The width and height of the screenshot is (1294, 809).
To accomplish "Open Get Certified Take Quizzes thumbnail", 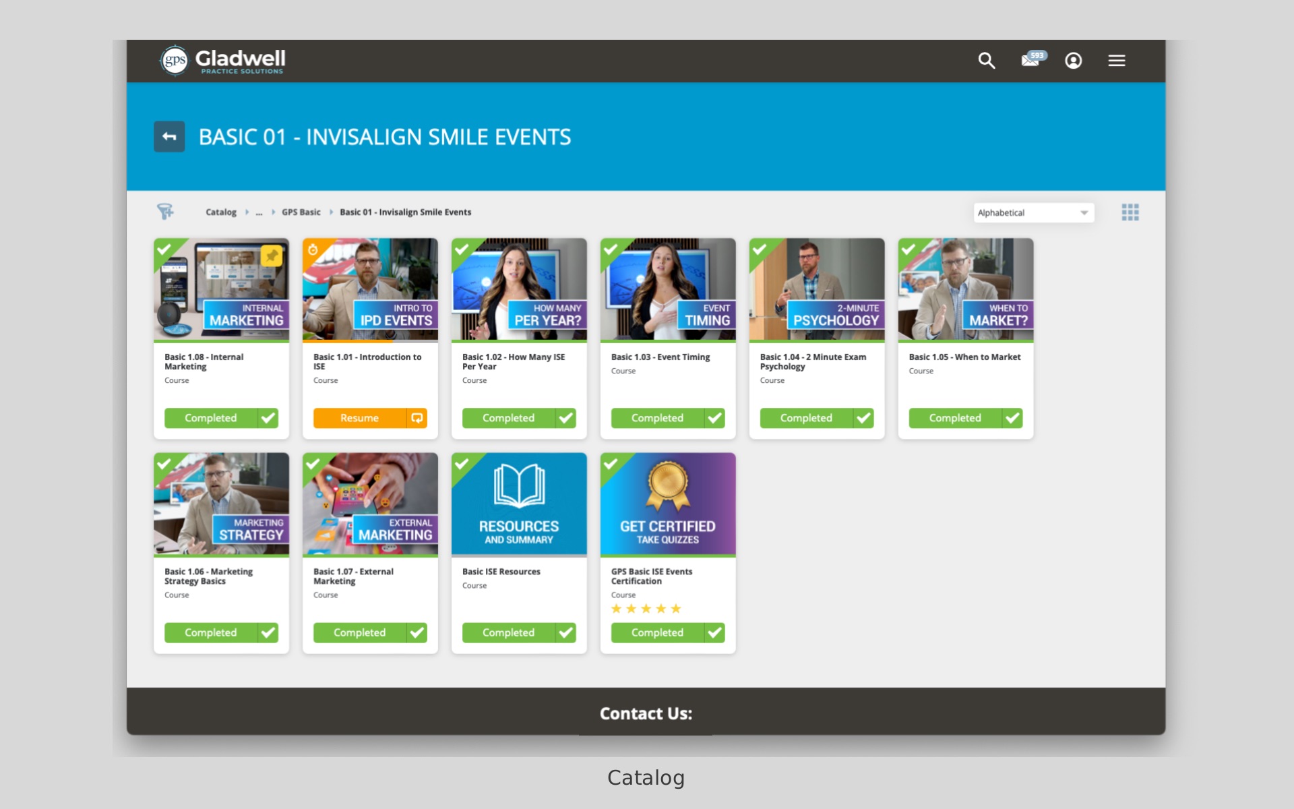I will pyautogui.click(x=667, y=504).
